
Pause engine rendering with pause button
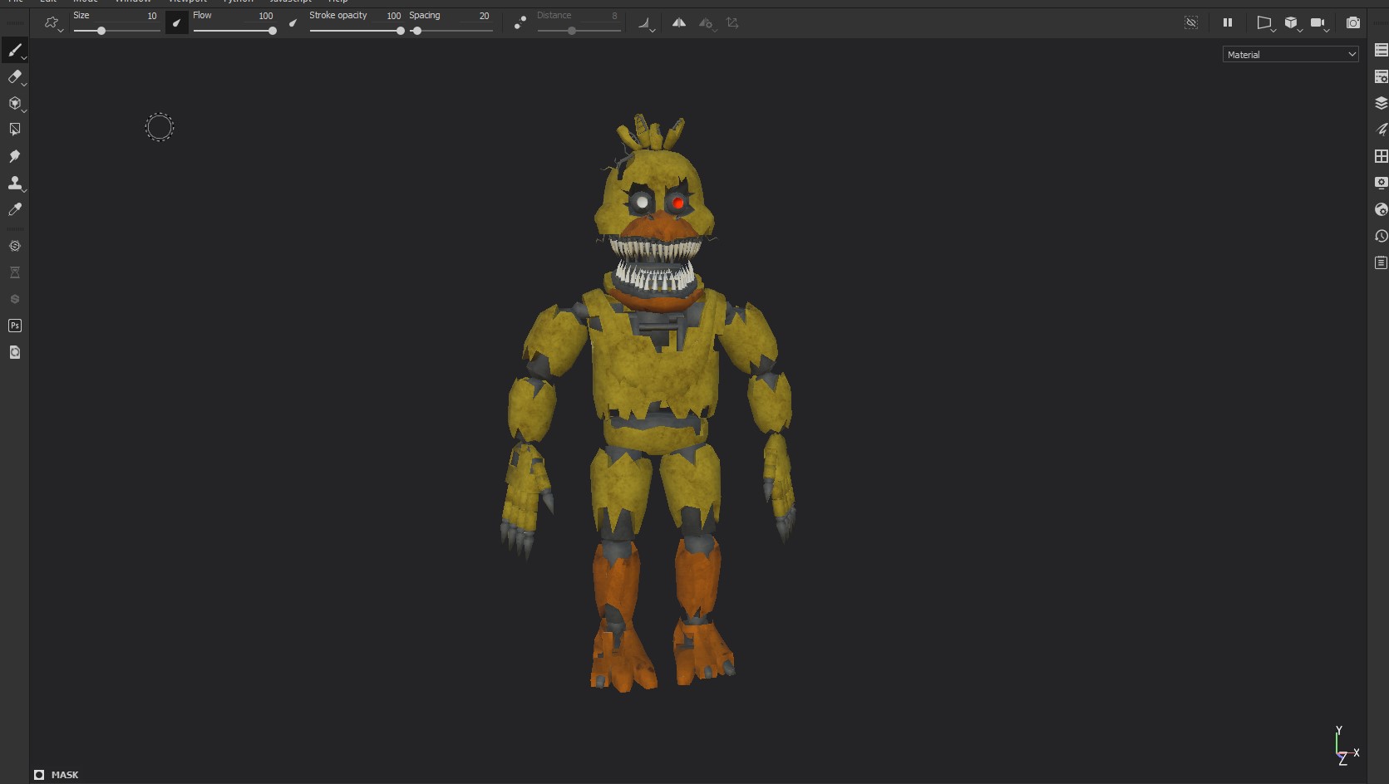[x=1228, y=23]
